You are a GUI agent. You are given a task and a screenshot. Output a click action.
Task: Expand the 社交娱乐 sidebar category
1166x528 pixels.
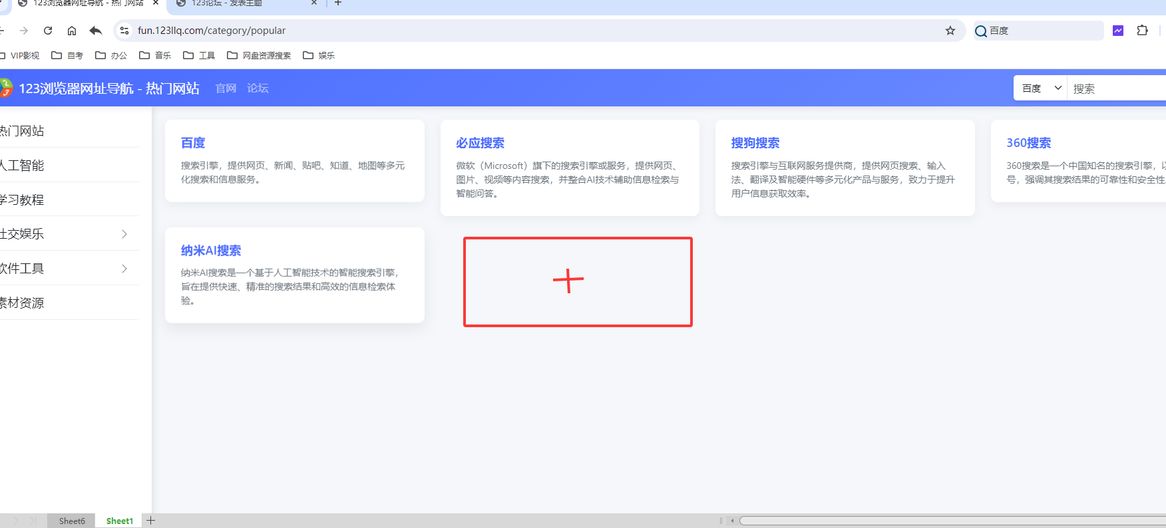(x=124, y=234)
